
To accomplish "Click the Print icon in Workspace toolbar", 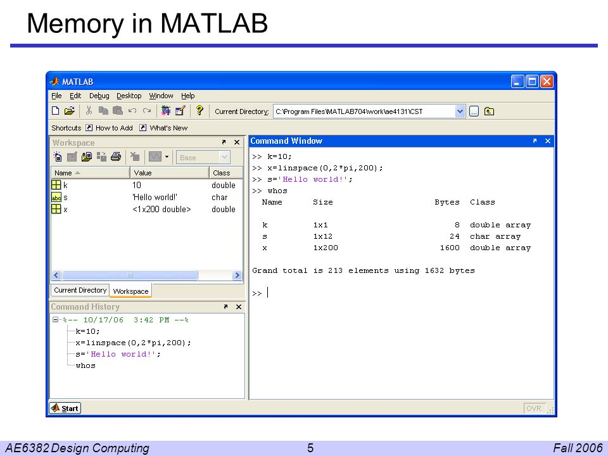I will coord(115,156).
